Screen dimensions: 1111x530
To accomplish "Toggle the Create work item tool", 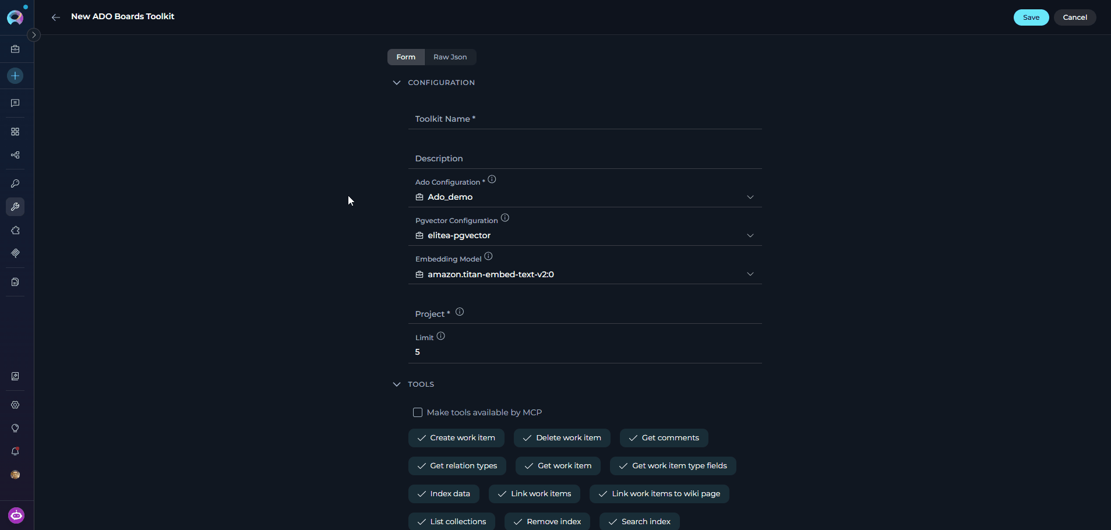I will pyautogui.click(x=456, y=438).
